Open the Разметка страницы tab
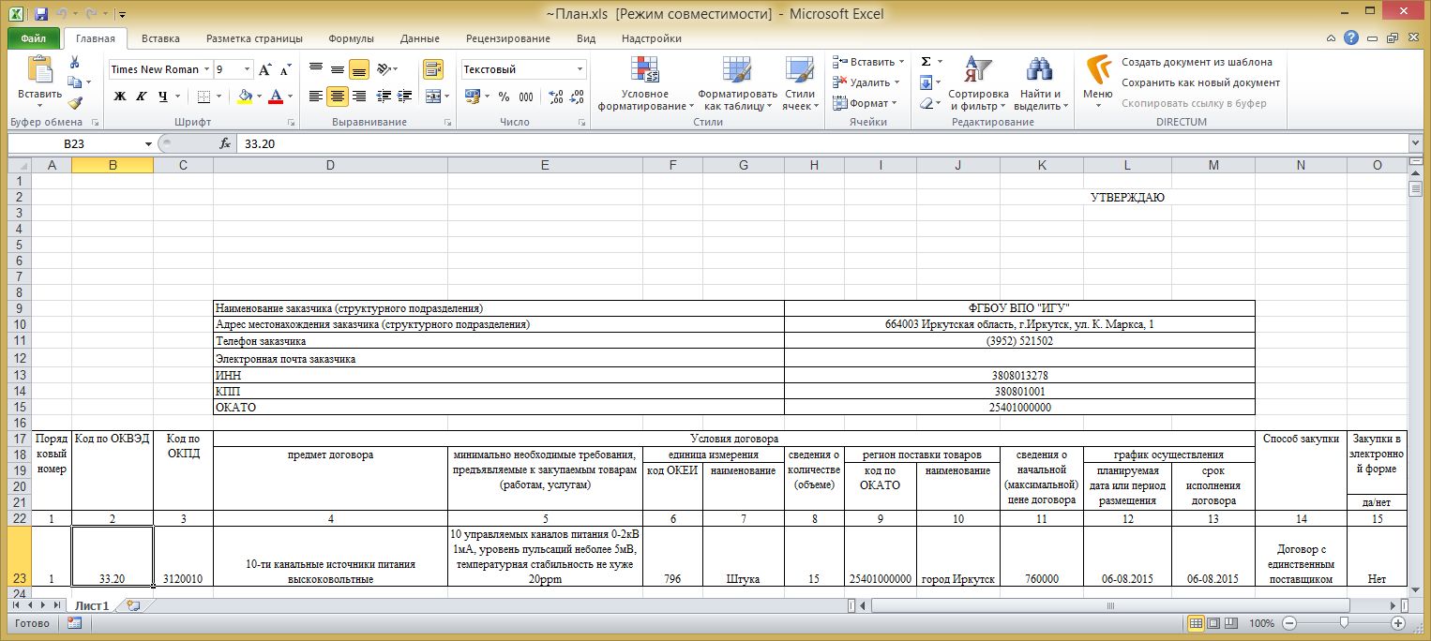The width and height of the screenshot is (1431, 641). [x=254, y=38]
